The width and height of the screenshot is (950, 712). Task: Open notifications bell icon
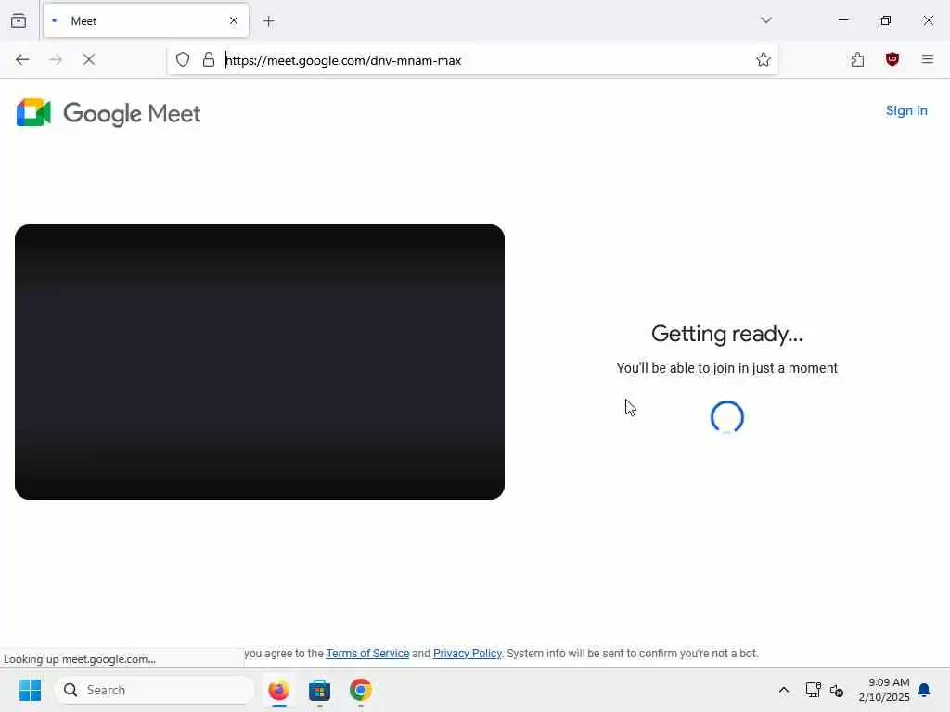pos(924,690)
